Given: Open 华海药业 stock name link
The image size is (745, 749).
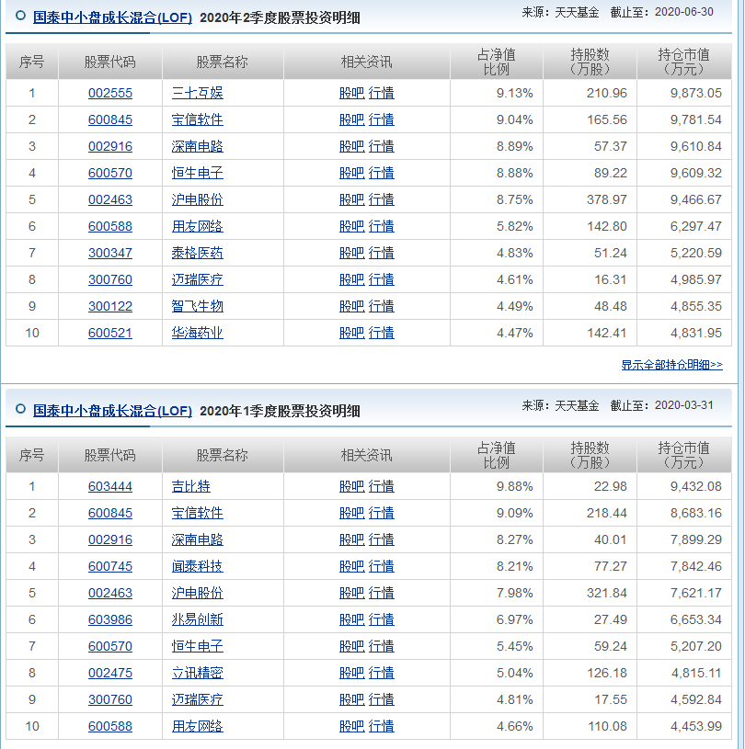Looking at the screenshot, I should click(x=198, y=333).
